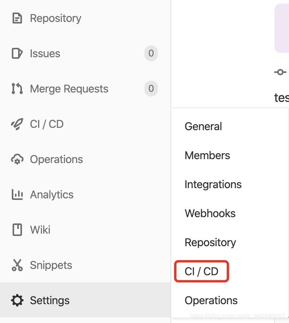Click the Merge Requests count badge
This screenshot has width=289, height=323.
tap(151, 89)
